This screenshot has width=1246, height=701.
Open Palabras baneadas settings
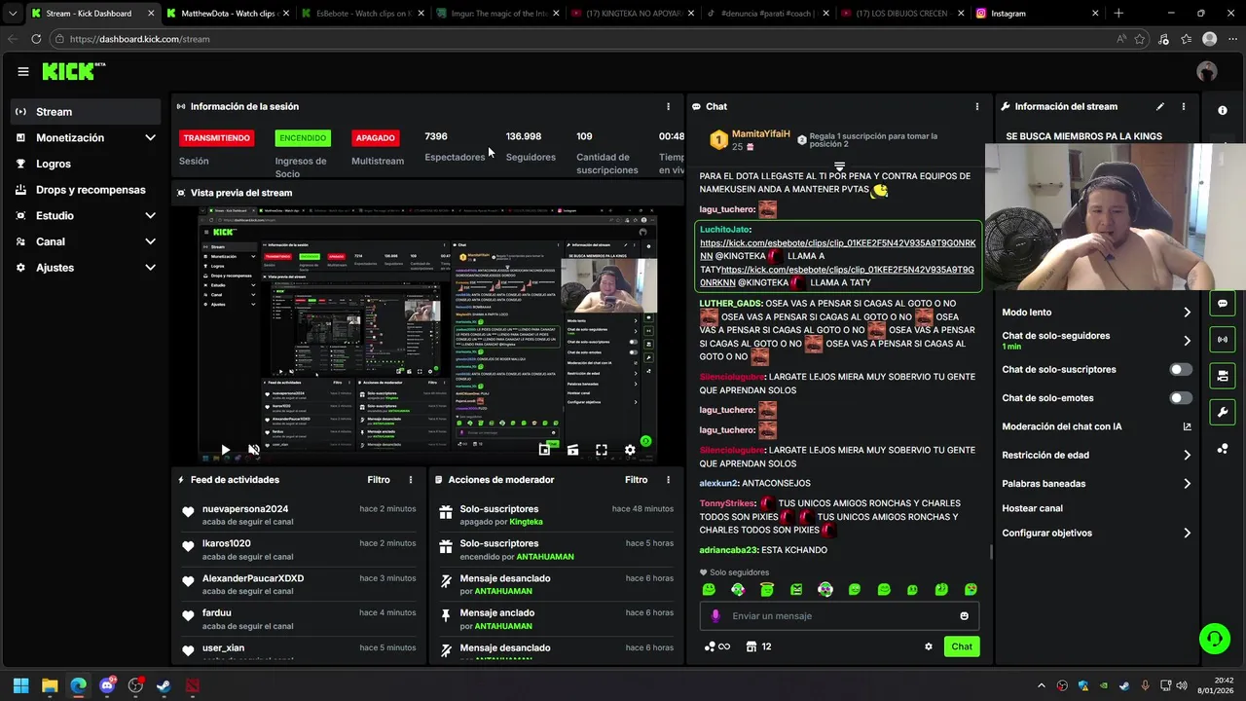[x=1097, y=483]
